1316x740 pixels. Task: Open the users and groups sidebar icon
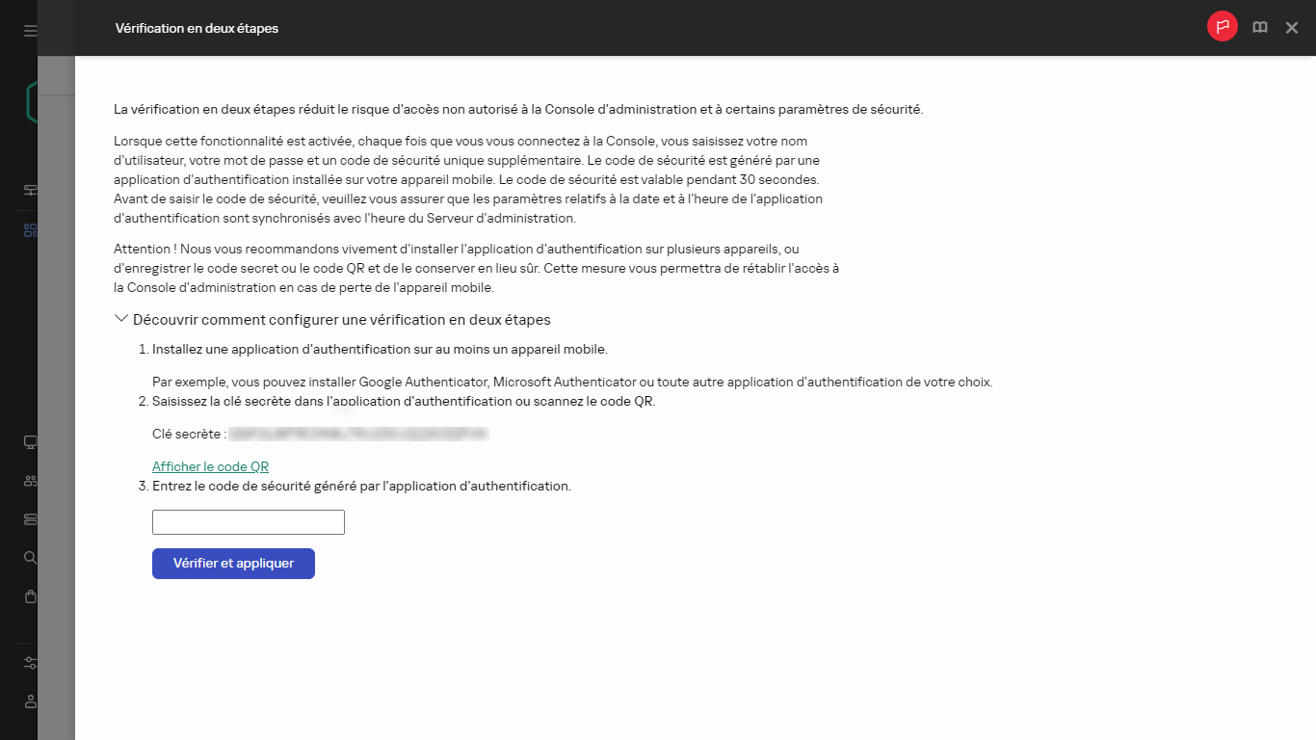click(30, 481)
